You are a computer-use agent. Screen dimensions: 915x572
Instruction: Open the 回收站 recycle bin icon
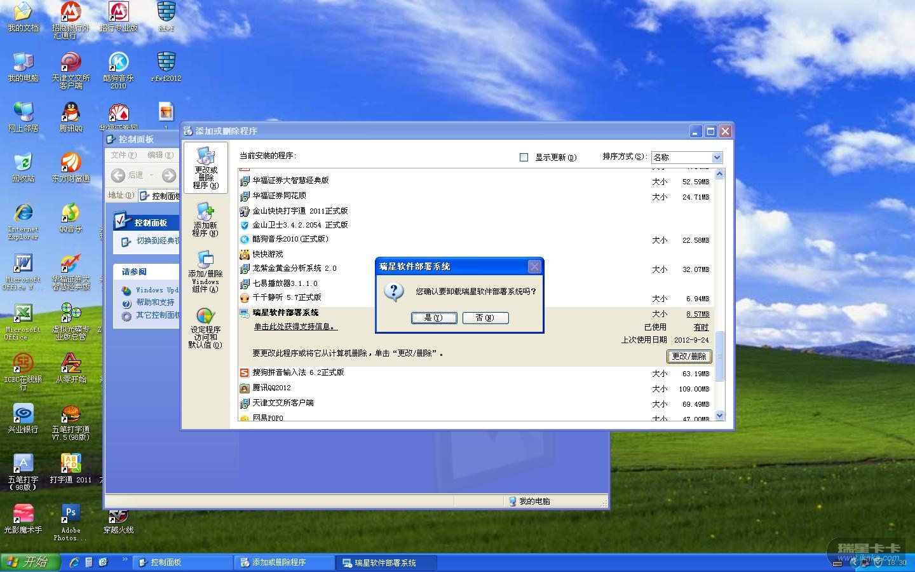(x=23, y=167)
